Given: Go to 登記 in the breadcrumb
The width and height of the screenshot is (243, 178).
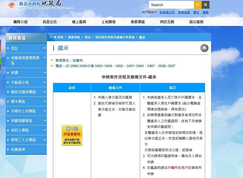Looking at the screenshot, I should (x=88, y=37).
